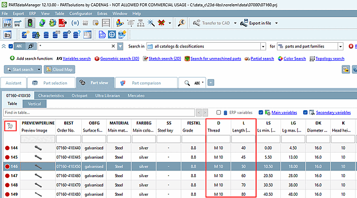The height and width of the screenshot is (198, 357).
Task: Open toolbar overflow arrow after red X icon
Action: [x=169, y=23]
